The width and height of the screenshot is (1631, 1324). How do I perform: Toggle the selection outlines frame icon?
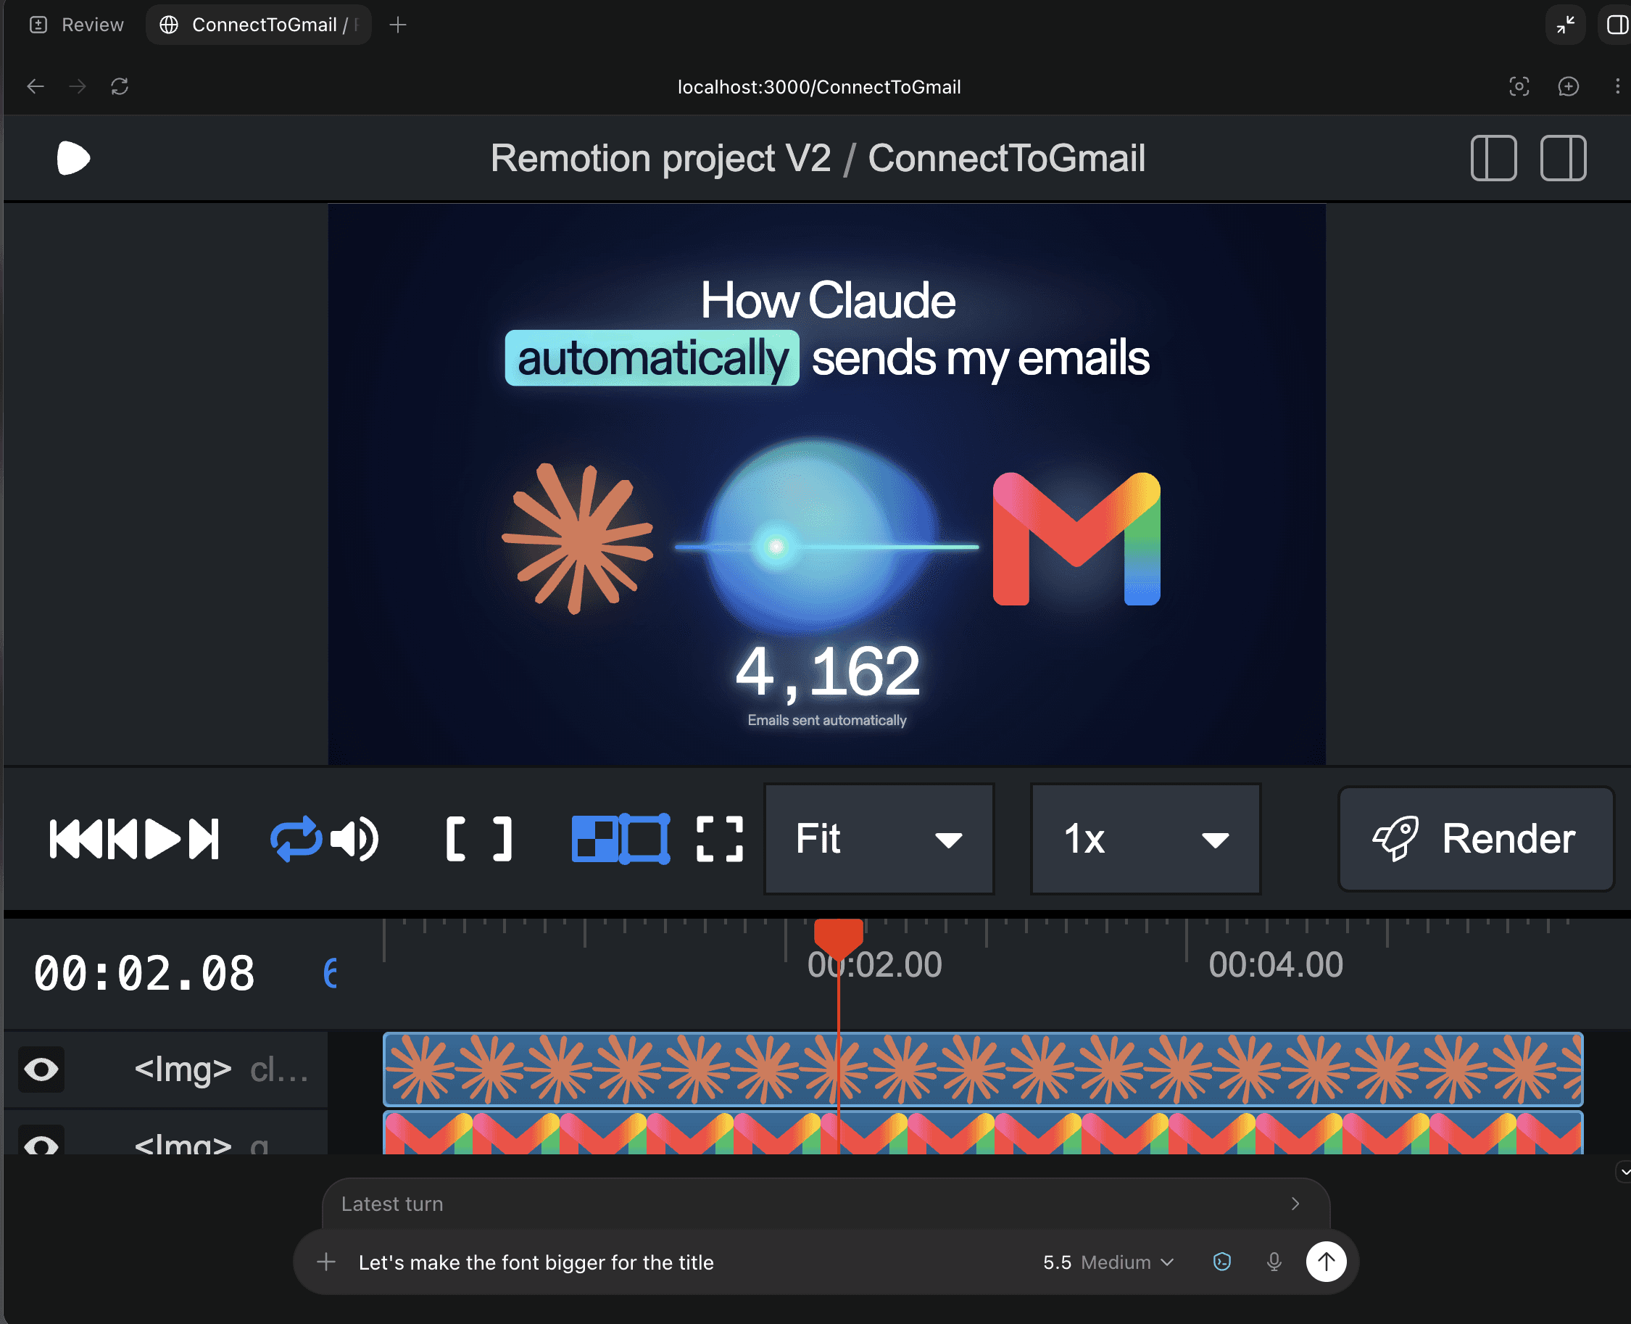(x=645, y=839)
